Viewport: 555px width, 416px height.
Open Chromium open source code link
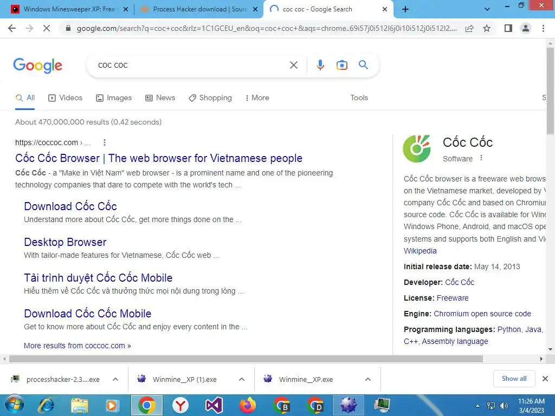482,314
